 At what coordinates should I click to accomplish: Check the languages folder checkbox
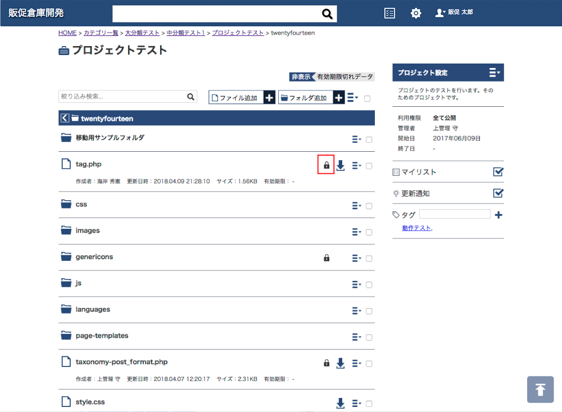(369, 311)
